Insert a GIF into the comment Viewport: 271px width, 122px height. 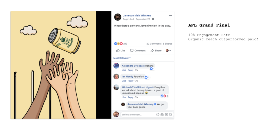click(166, 114)
